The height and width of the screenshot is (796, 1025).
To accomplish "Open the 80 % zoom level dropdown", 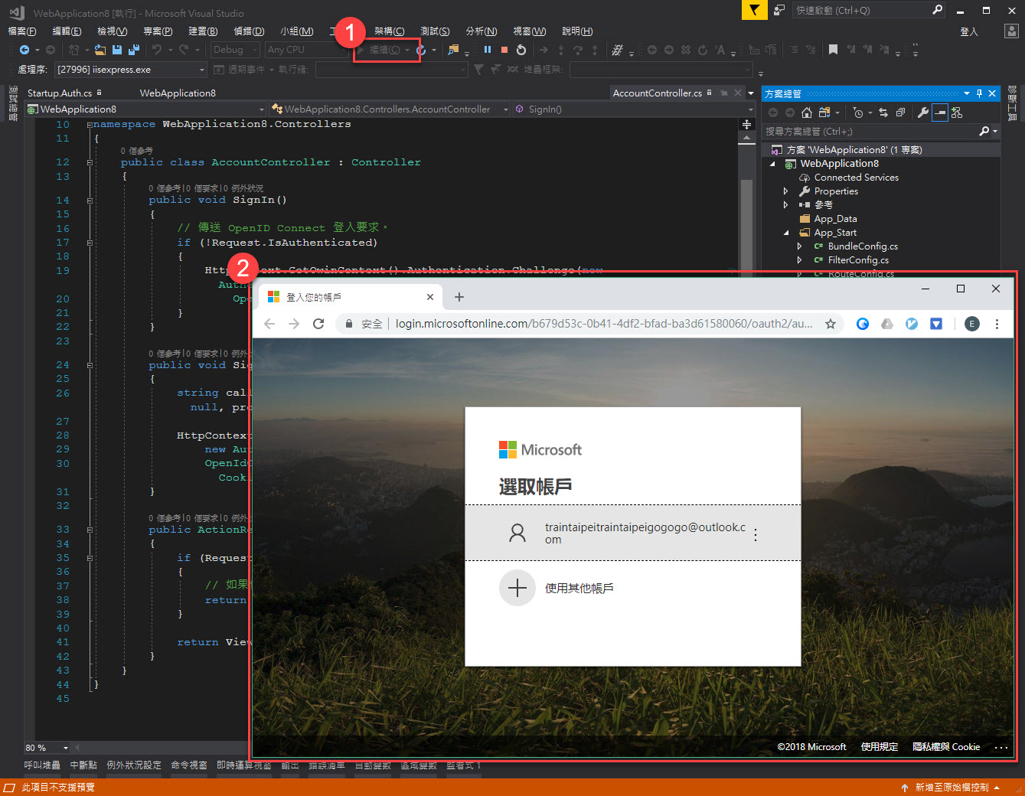I will coord(47,748).
